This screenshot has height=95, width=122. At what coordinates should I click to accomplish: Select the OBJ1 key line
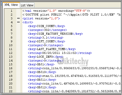41,64
